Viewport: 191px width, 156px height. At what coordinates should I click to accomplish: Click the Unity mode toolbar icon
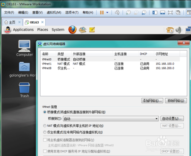coord(178,12)
